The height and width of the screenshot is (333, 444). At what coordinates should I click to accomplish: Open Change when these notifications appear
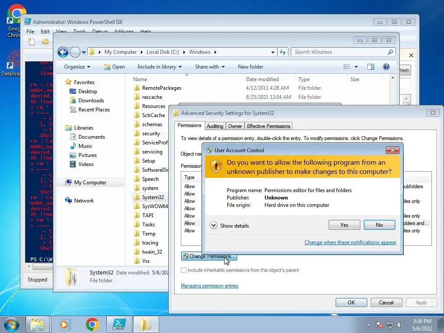click(x=350, y=242)
